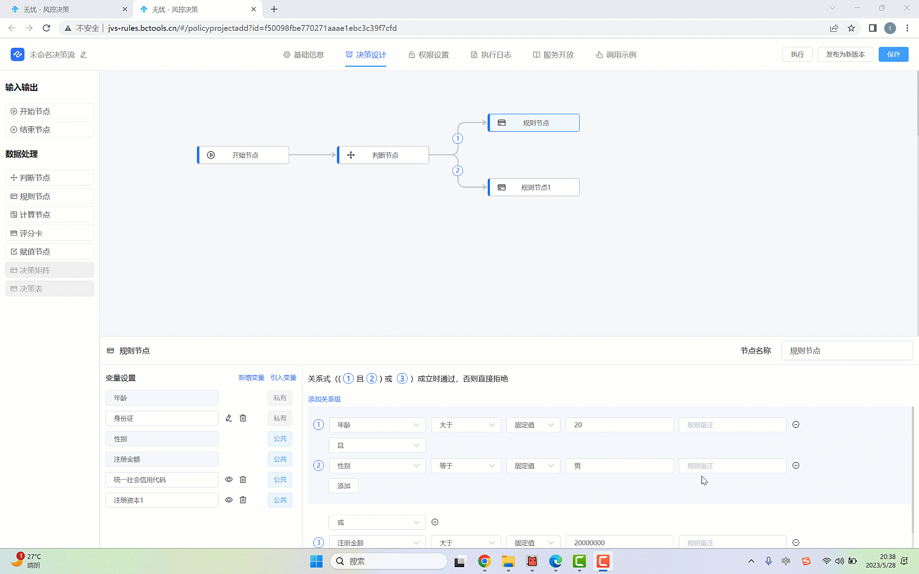Screen dimensions: 919x574
Task: Remove condition 2 性别 with minus icon
Action: click(796, 466)
